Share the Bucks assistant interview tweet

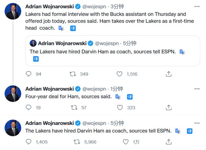[x=169, y=74]
